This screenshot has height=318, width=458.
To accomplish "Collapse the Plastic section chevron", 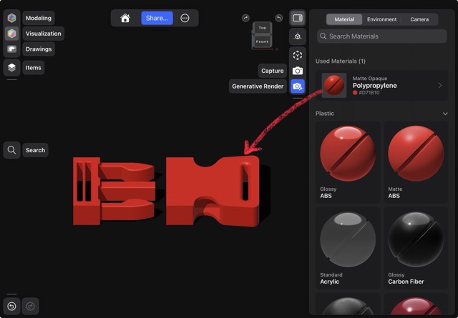I will pos(445,114).
